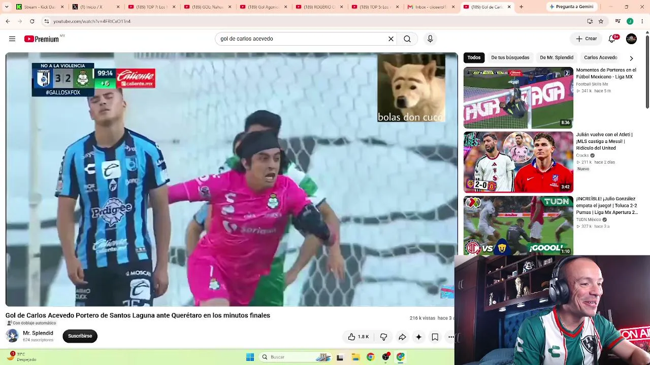This screenshot has height=365, width=650.
Task: Go forward in browser history
Action: 20,21
